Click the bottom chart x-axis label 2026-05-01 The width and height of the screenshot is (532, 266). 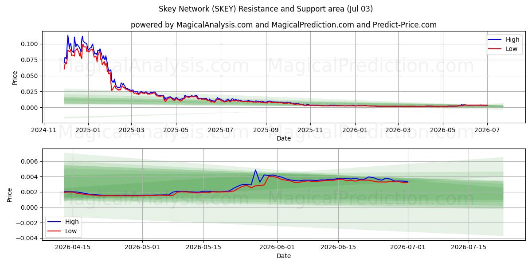142,248
